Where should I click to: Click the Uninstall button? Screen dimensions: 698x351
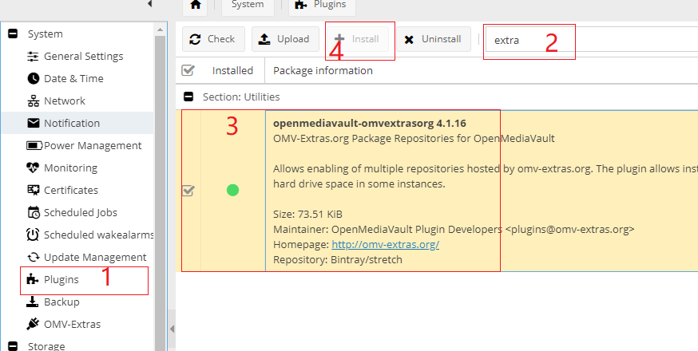434,39
